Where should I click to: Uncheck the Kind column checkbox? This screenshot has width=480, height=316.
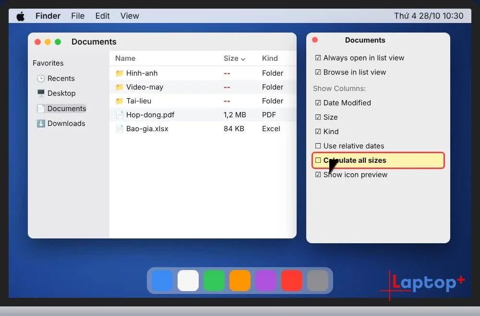point(318,131)
